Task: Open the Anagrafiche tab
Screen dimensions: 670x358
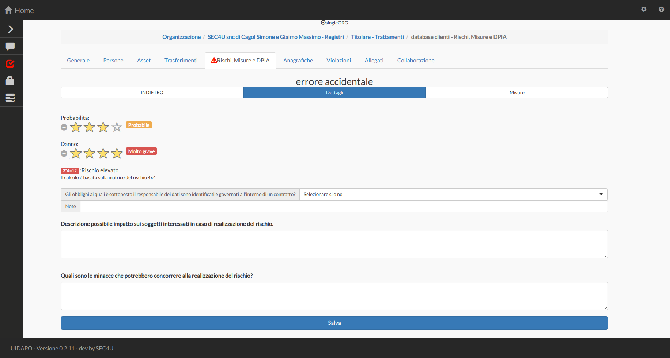Action: click(x=298, y=61)
